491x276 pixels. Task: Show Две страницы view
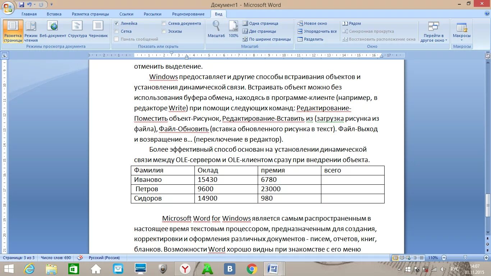click(259, 31)
